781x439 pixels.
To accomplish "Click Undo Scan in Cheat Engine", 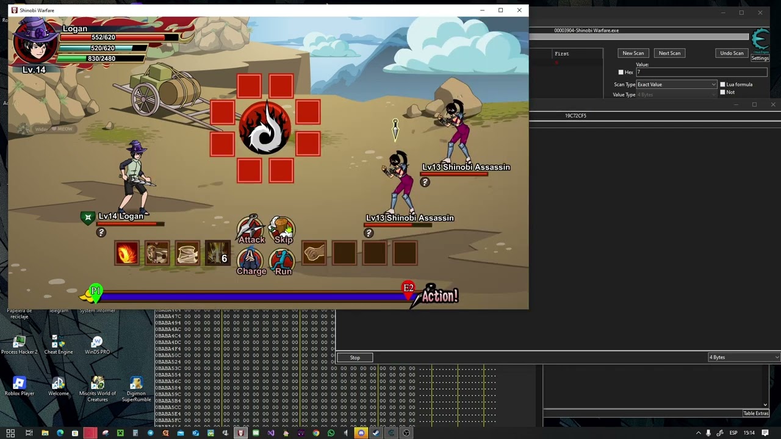I will coord(732,53).
